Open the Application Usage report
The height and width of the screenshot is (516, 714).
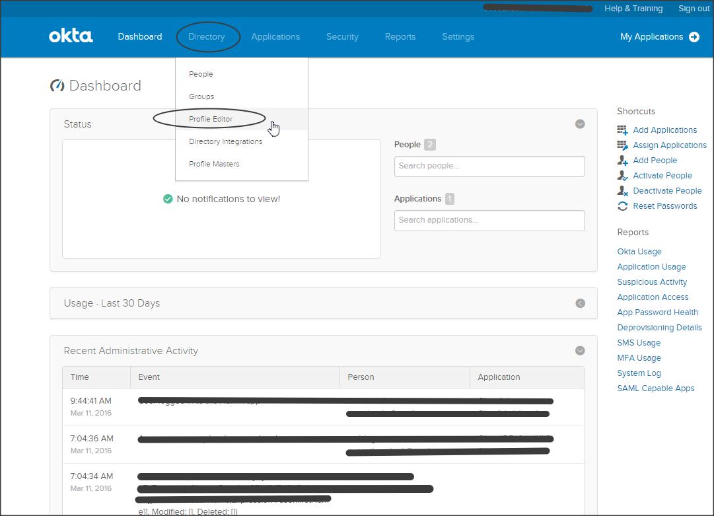[651, 267]
